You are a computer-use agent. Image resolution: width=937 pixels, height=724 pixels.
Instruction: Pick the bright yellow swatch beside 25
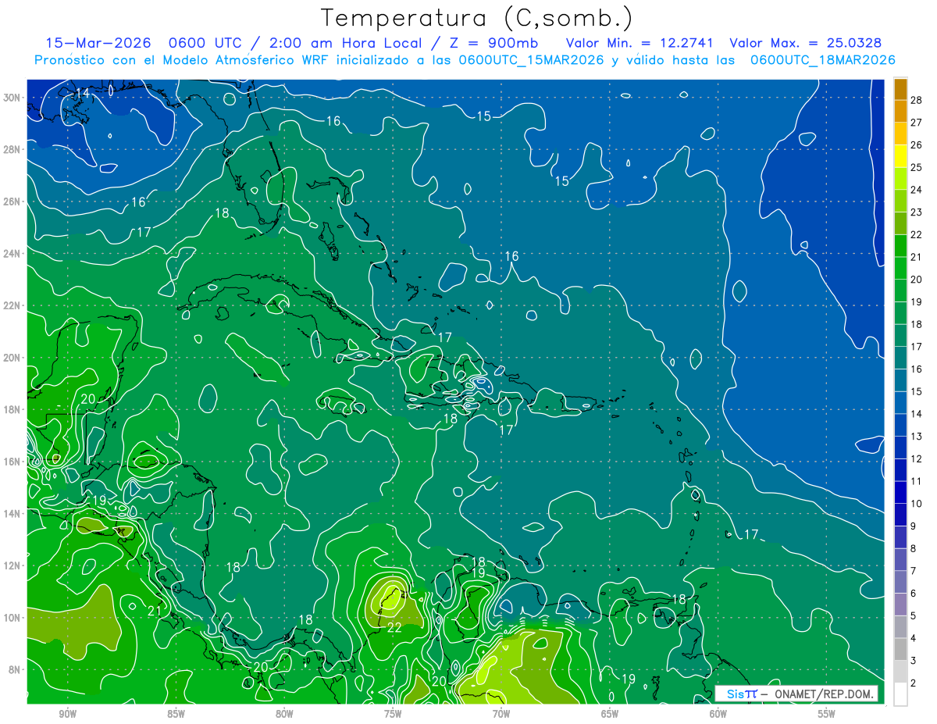click(x=901, y=156)
